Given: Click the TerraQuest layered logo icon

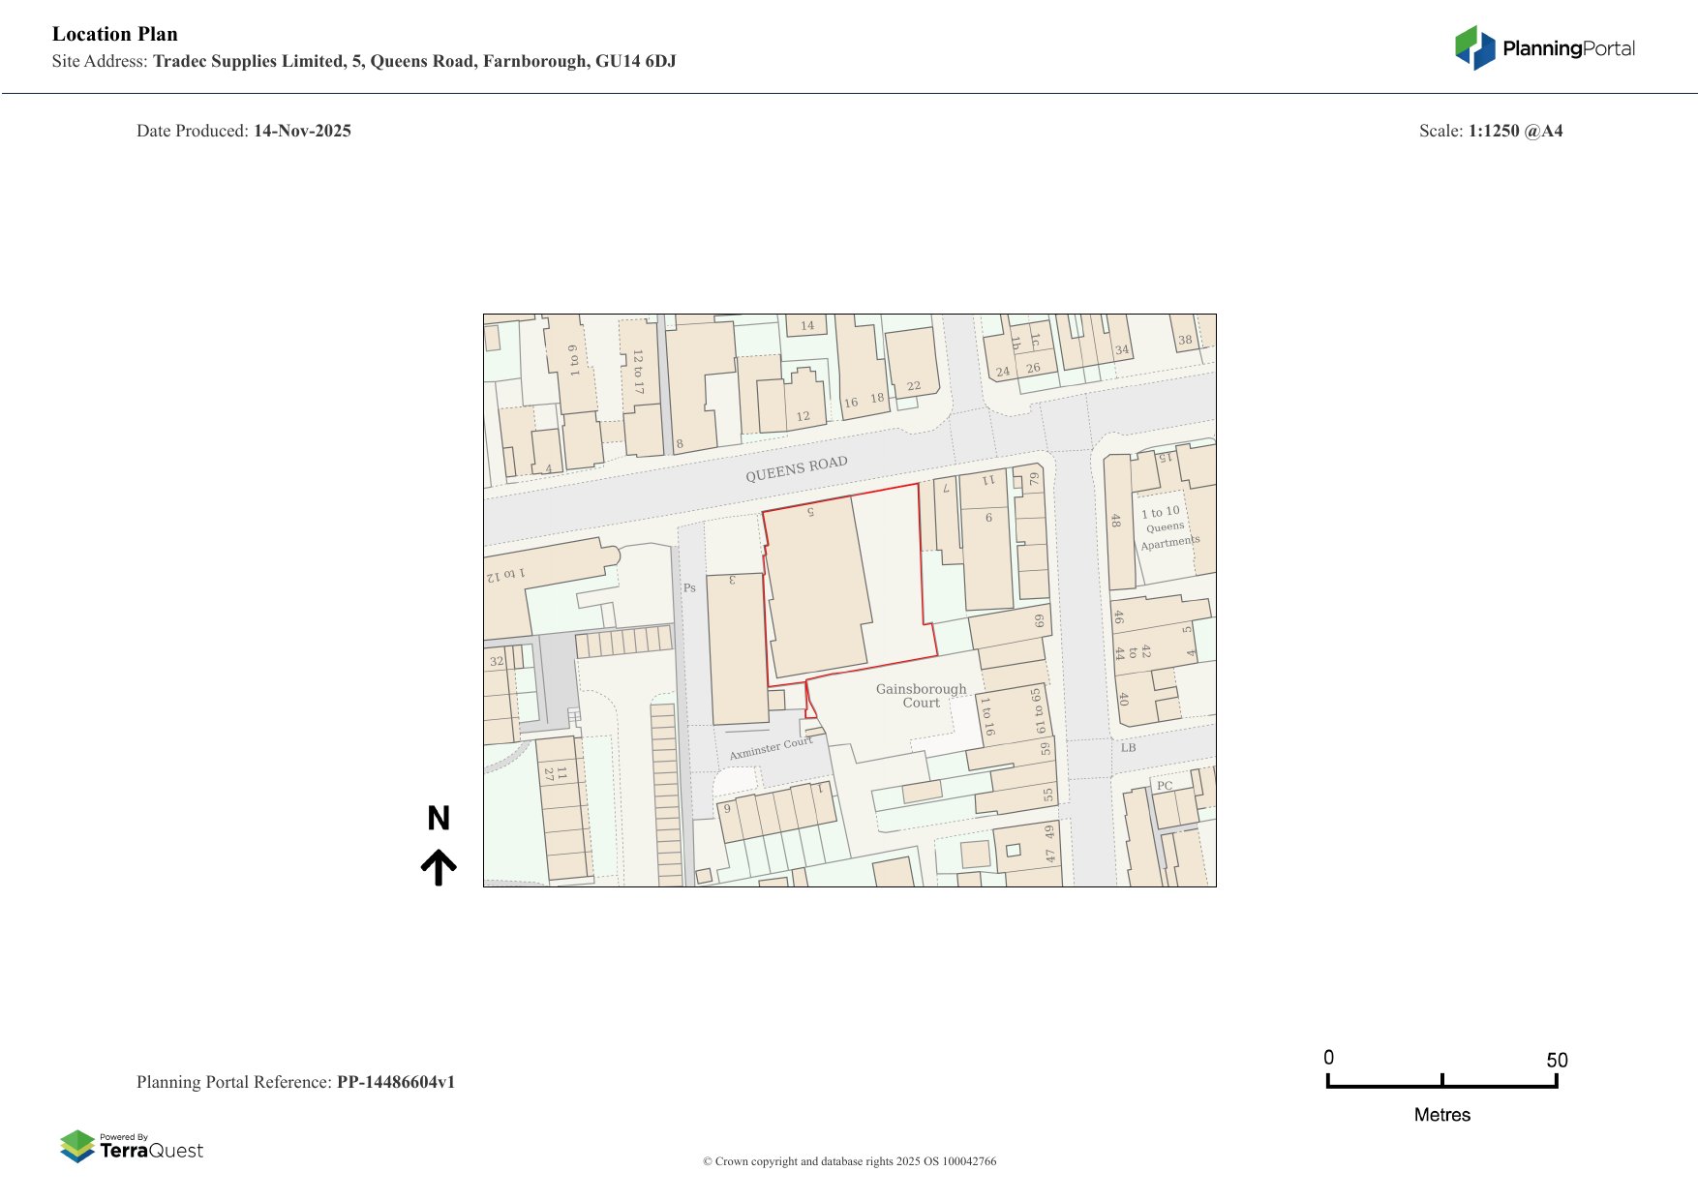Looking at the screenshot, I should point(77,1146).
